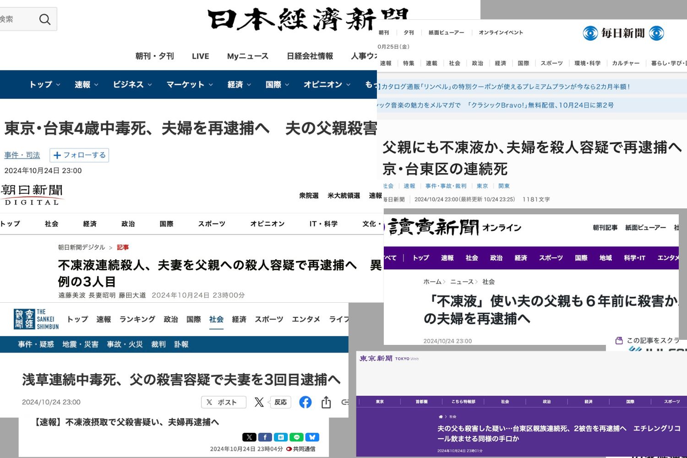Select the highlighted Sankei 社会 tab
This screenshot has width=687, height=458.
point(216,319)
